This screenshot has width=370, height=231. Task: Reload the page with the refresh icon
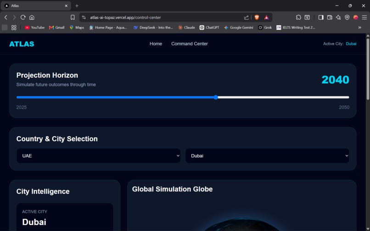coord(23,17)
